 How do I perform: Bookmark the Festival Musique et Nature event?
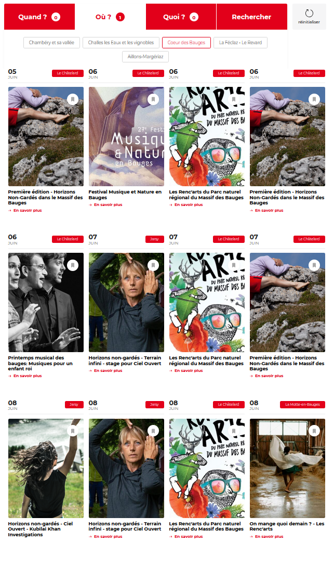pyautogui.click(x=153, y=99)
